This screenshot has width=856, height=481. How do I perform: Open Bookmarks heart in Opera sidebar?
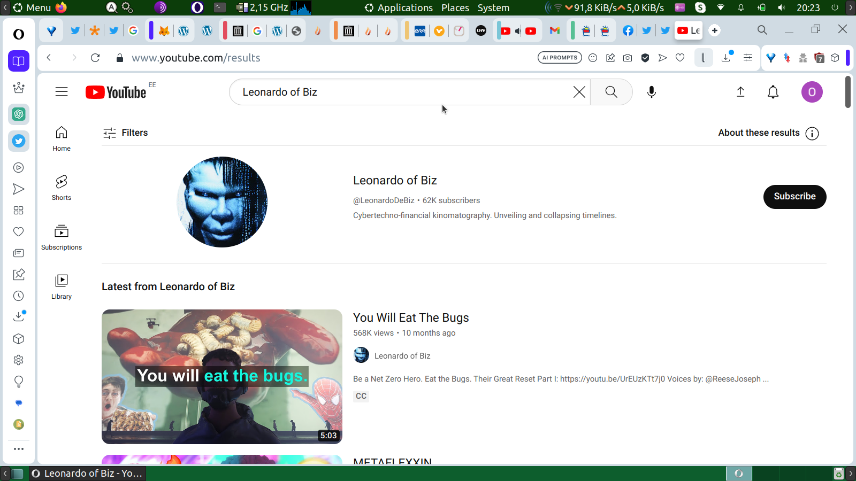[19, 232]
